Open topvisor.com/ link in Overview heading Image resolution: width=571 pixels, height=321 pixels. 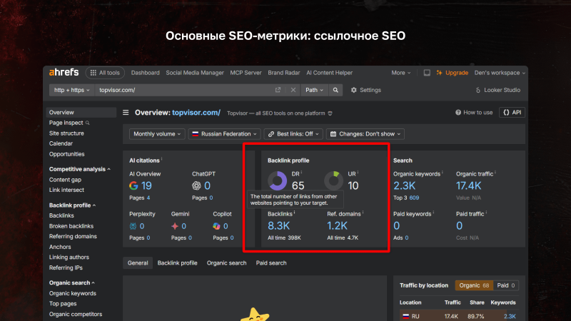click(x=196, y=113)
